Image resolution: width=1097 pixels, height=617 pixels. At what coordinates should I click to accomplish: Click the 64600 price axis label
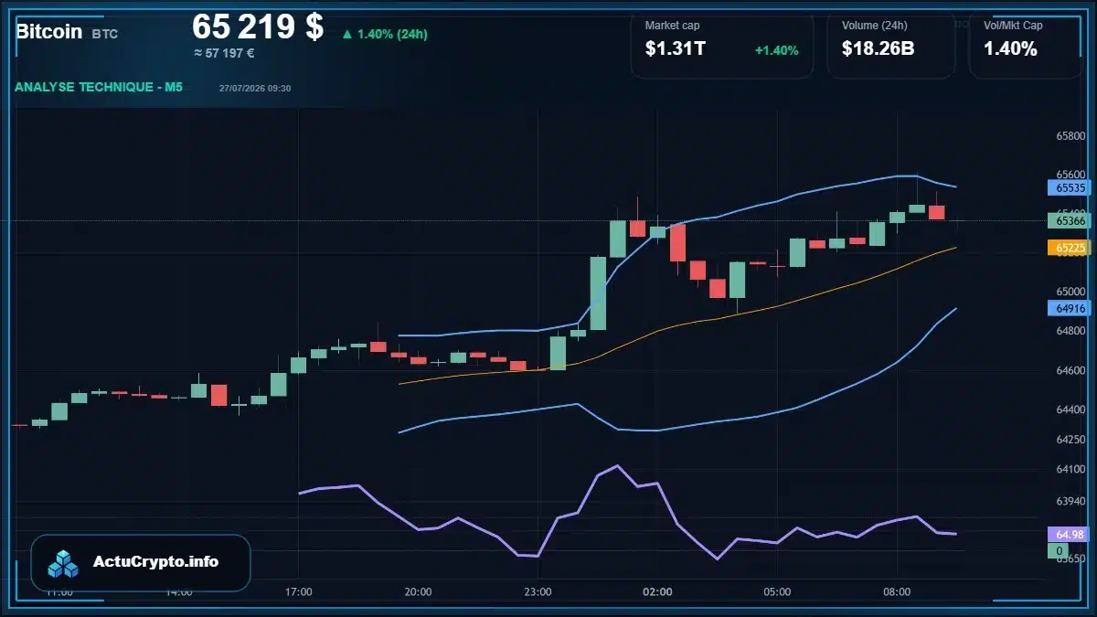[x=1070, y=371]
